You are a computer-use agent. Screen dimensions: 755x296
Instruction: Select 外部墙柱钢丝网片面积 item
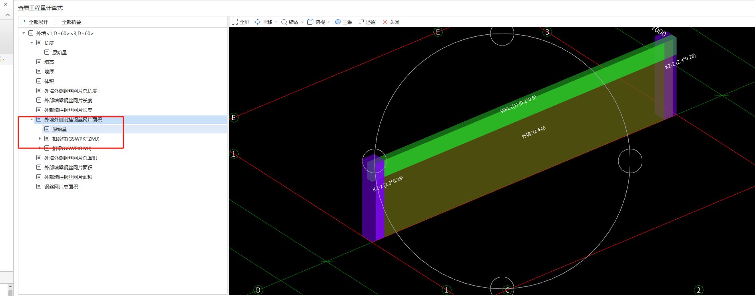[x=68, y=177]
